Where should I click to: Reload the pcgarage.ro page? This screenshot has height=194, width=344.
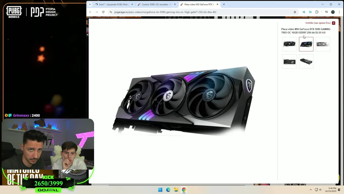click(103, 12)
